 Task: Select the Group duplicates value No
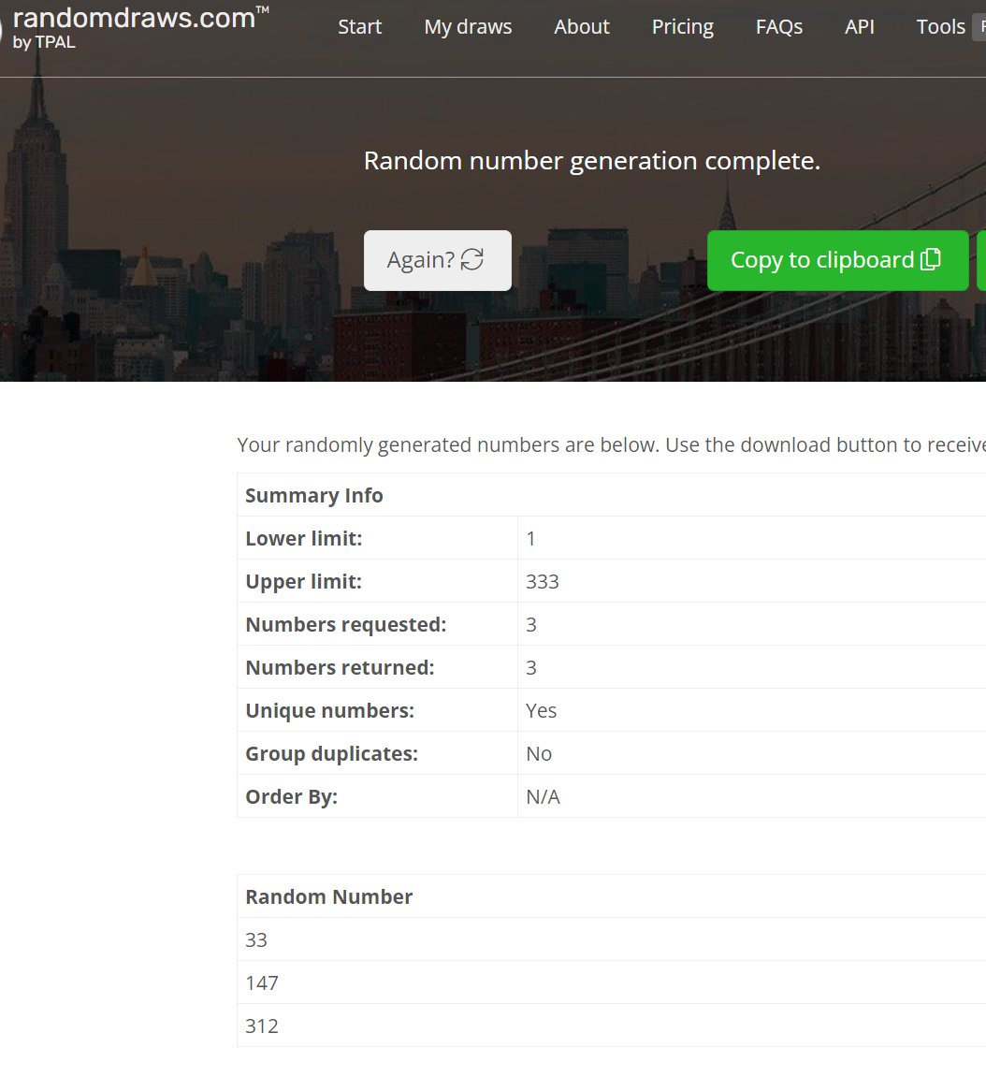539,754
